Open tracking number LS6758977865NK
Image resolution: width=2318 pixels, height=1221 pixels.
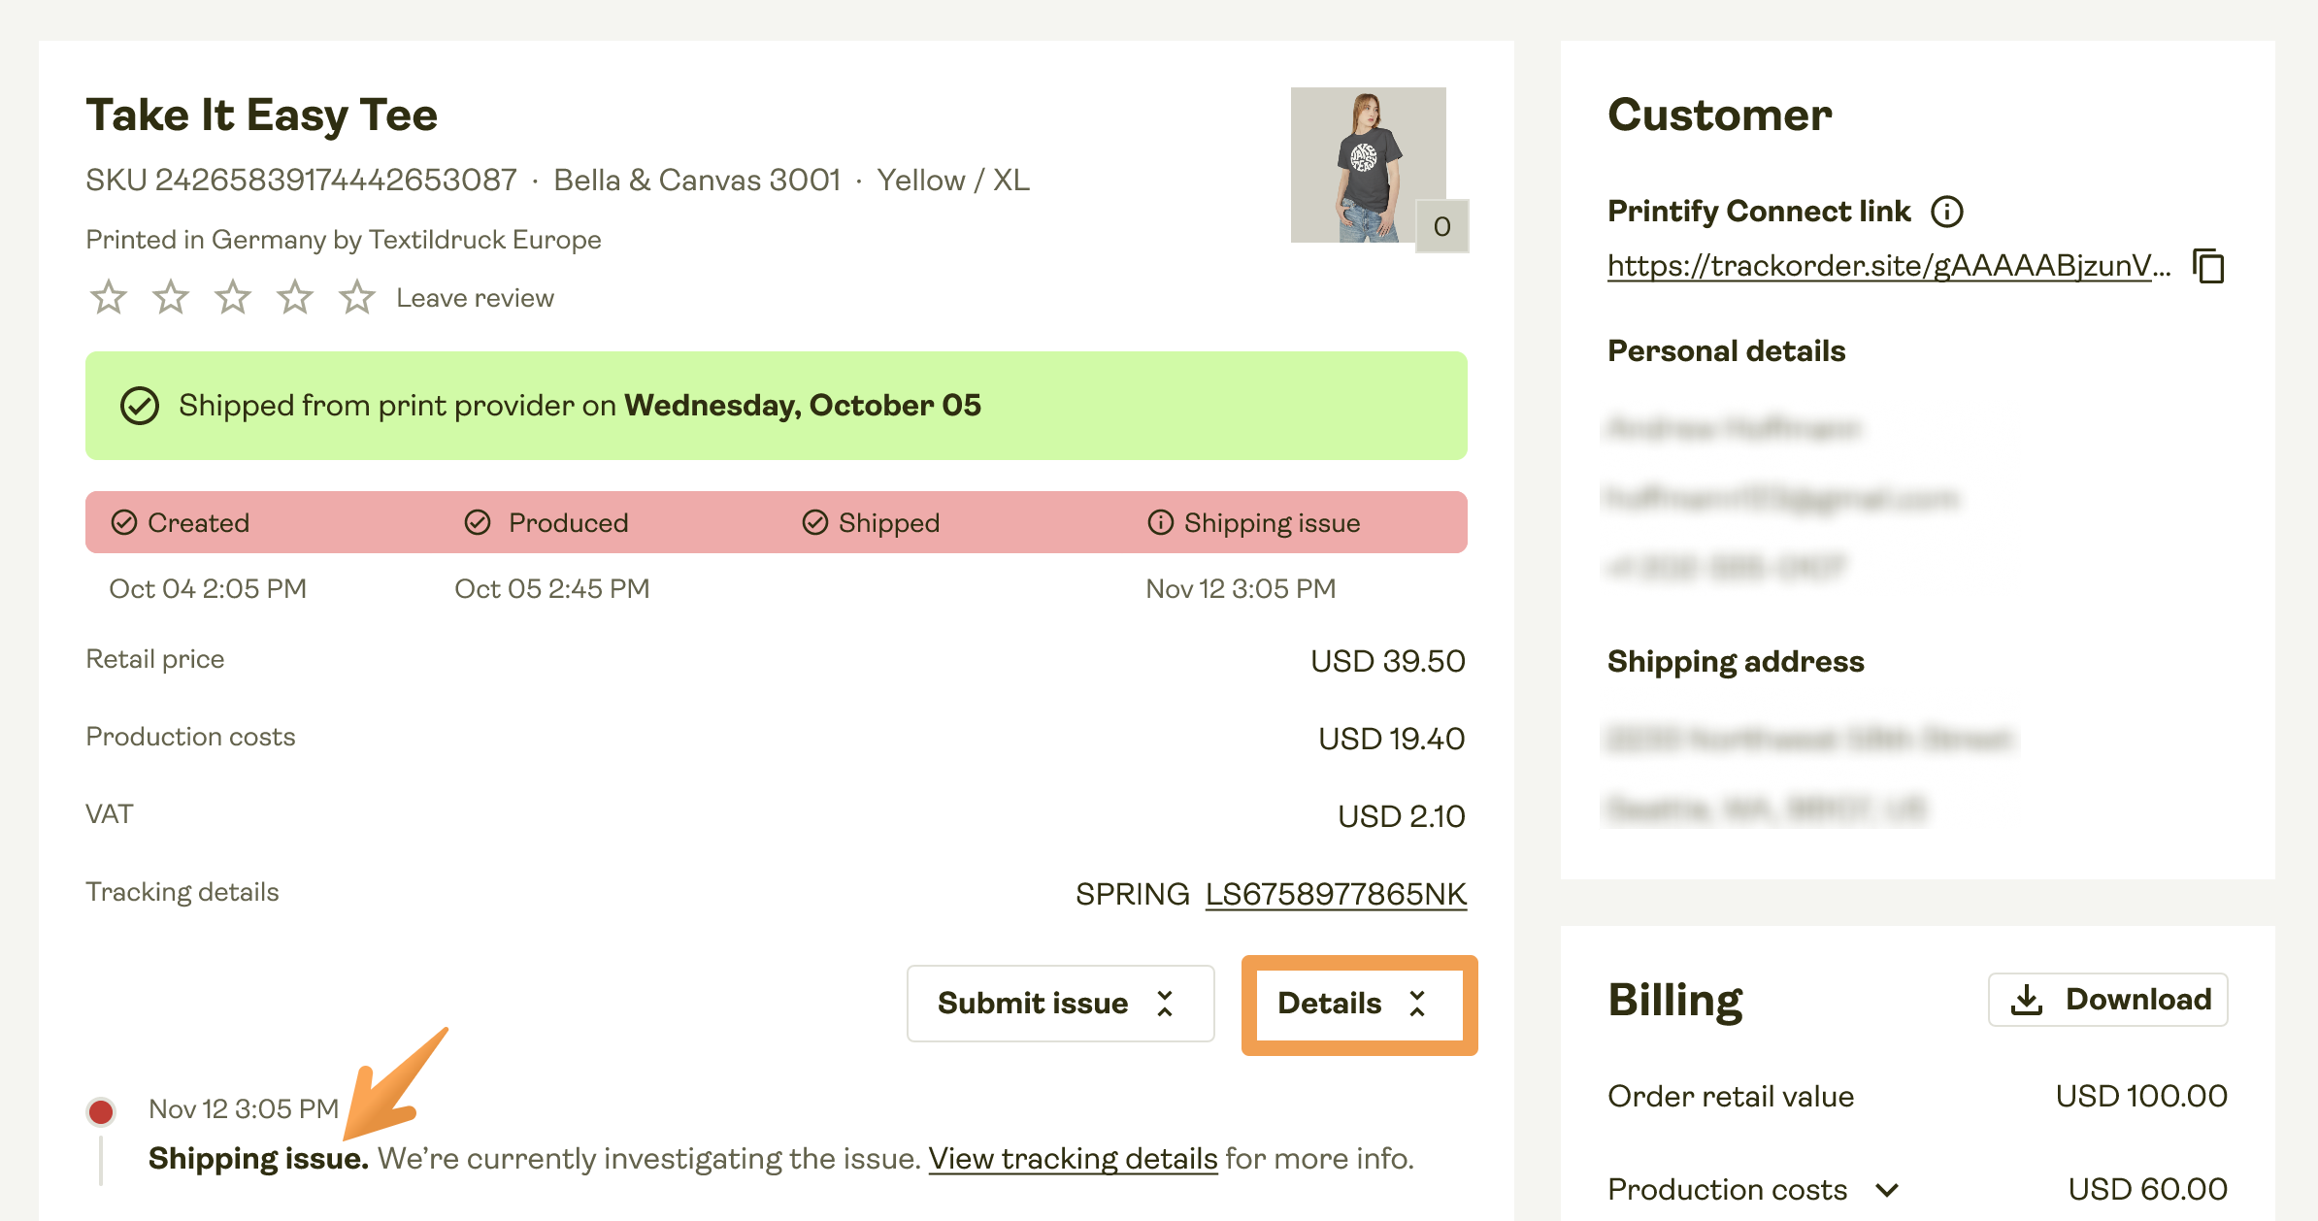click(x=1336, y=894)
